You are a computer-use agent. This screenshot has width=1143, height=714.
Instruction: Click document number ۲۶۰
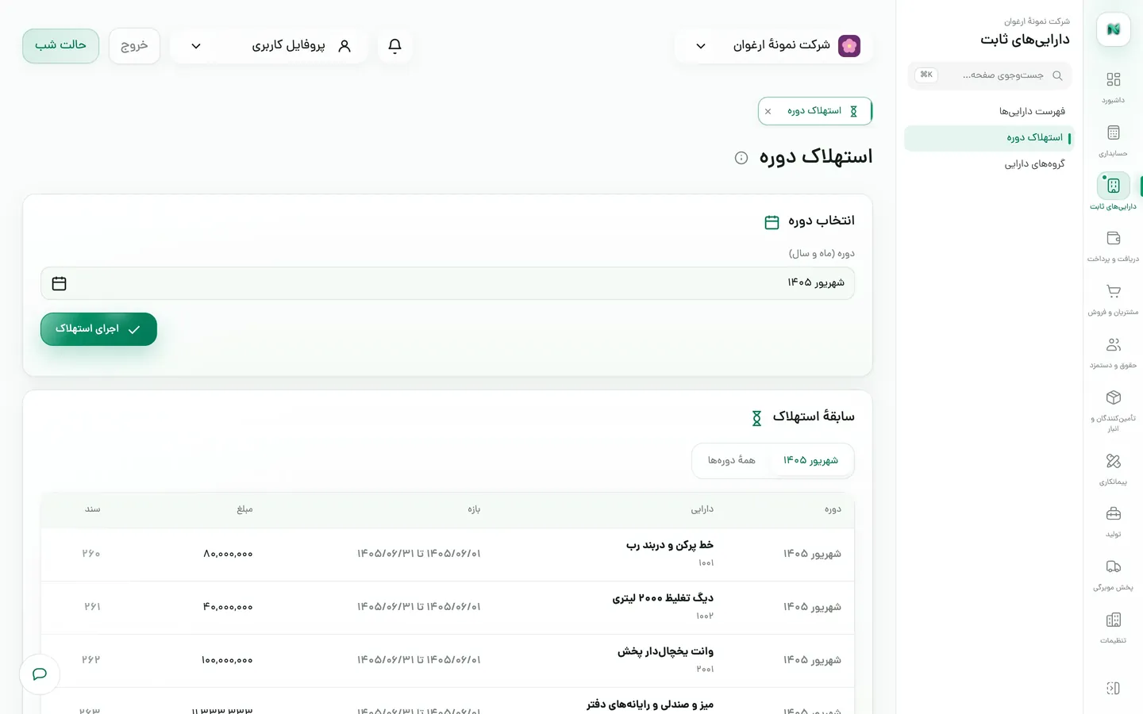coord(91,554)
